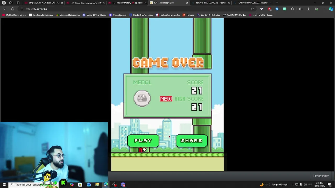Open the Shofha bookmark
Image resolution: width=335 pixels, height=188 pixels.
click(x=261, y=15)
